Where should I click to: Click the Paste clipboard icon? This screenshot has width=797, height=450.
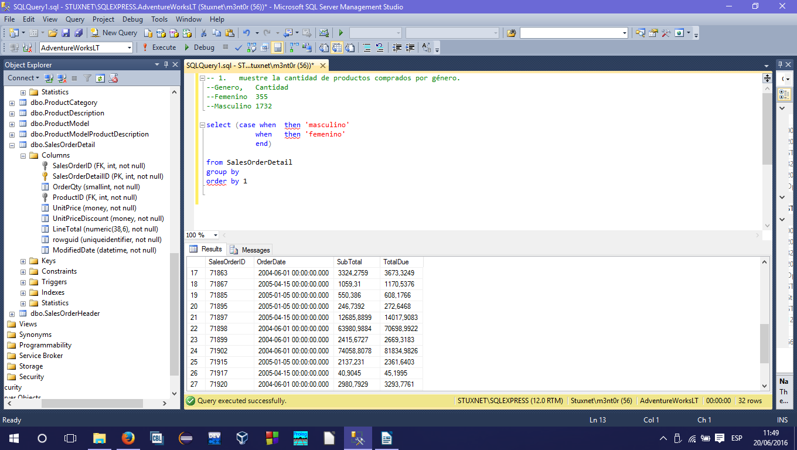[x=230, y=33]
